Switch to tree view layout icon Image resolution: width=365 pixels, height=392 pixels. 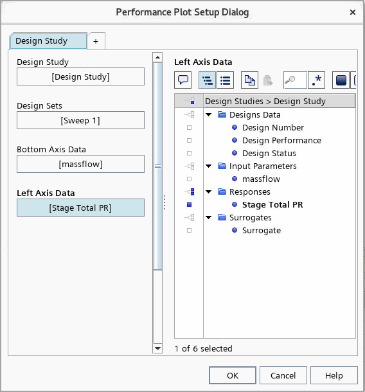208,80
